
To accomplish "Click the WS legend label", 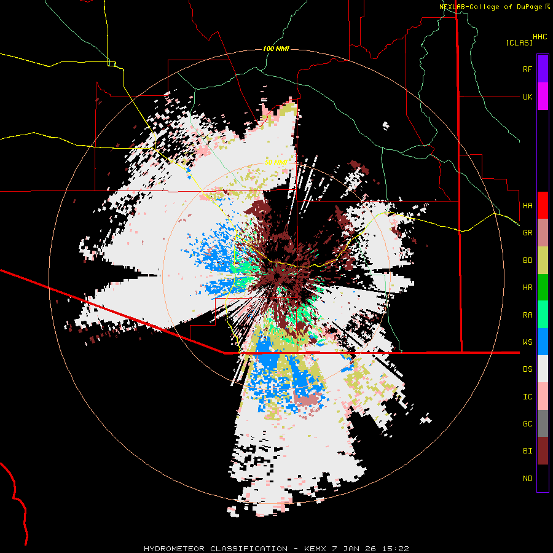I will pos(527,342).
